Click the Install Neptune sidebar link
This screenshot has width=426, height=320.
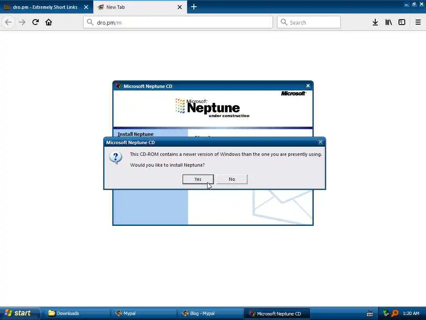(x=136, y=134)
